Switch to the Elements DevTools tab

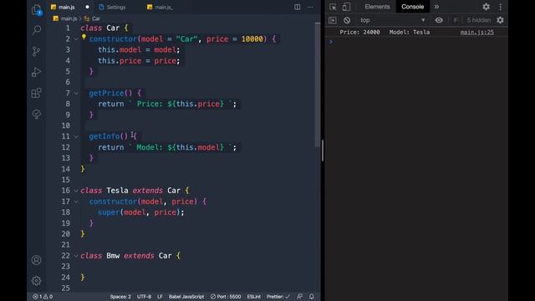(377, 7)
